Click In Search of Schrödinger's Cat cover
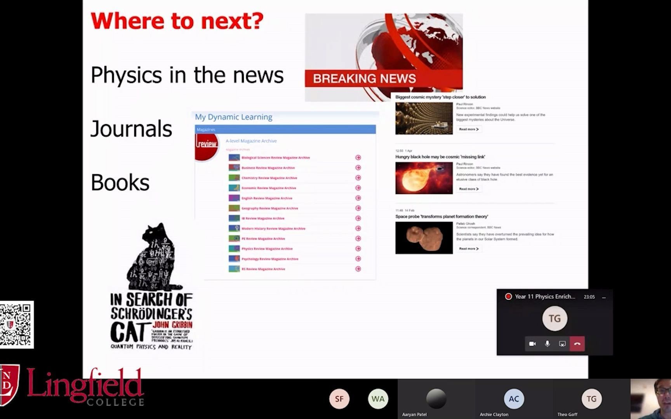This screenshot has height=419, width=671. pos(151,286)
